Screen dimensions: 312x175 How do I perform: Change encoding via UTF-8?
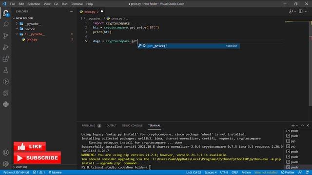click(224, 172)
